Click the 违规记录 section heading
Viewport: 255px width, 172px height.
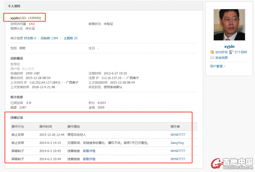click(x=17, y=118)
